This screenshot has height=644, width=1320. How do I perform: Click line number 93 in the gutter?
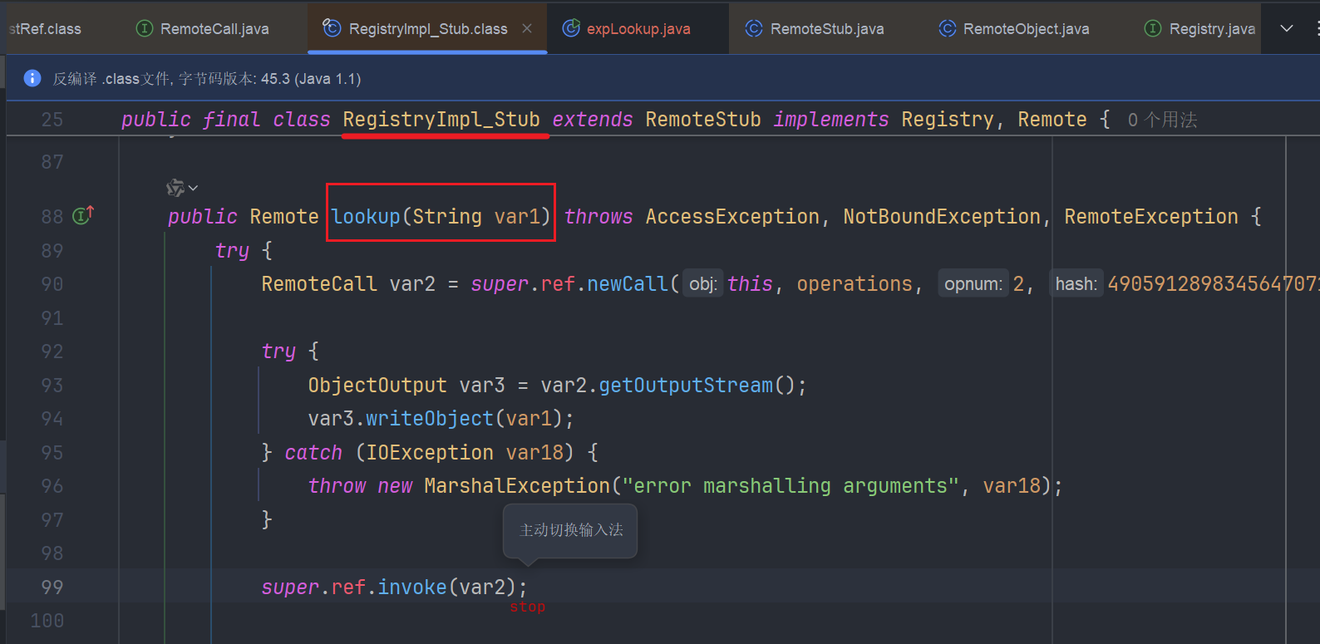52,386
